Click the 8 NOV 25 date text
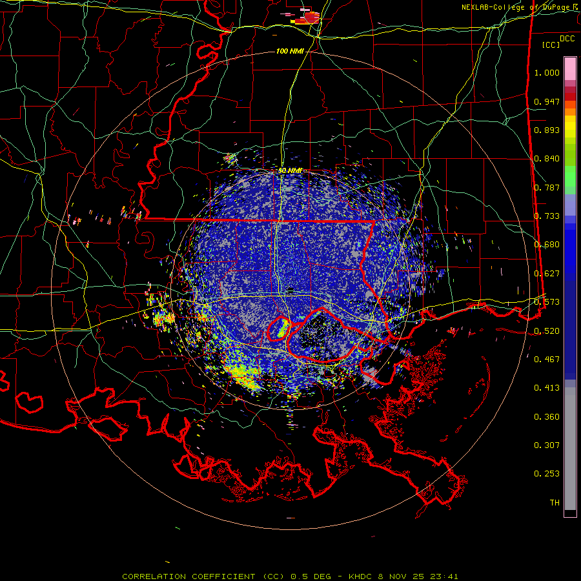 [401, 576]
